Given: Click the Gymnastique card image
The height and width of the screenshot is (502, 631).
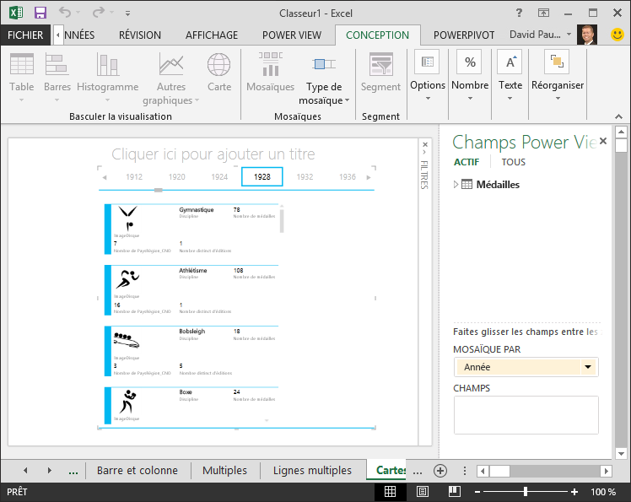Looking at the screenshot, I should 128,218.
